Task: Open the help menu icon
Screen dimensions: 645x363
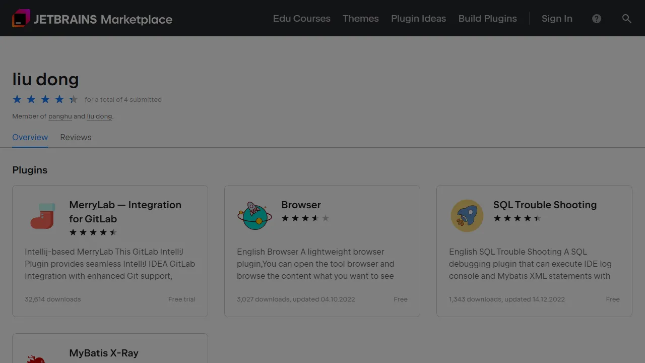Action: 597,19
